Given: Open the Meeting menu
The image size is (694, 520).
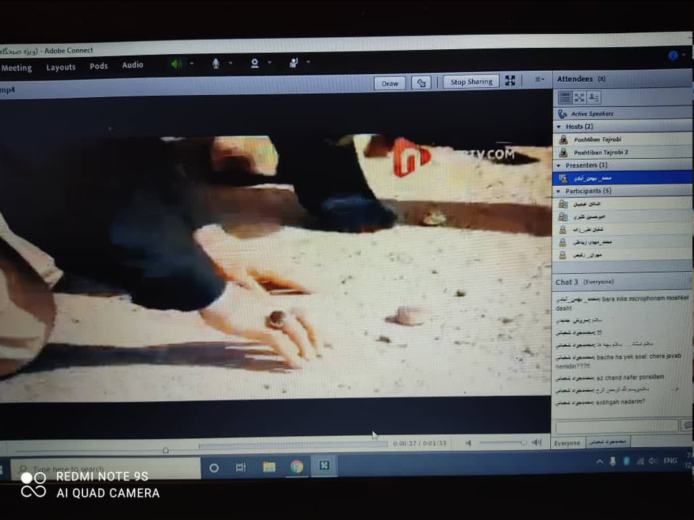Looking at the screenshot, I should click(16, 68).
